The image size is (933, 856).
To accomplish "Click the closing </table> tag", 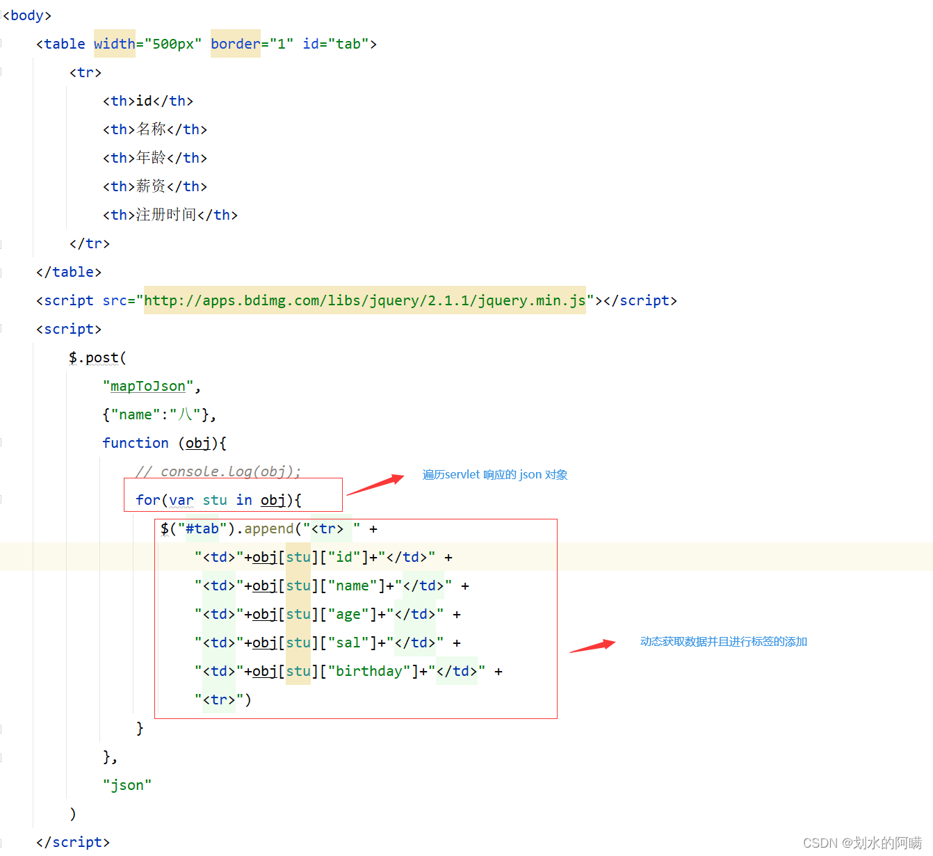I will [69, 272].
